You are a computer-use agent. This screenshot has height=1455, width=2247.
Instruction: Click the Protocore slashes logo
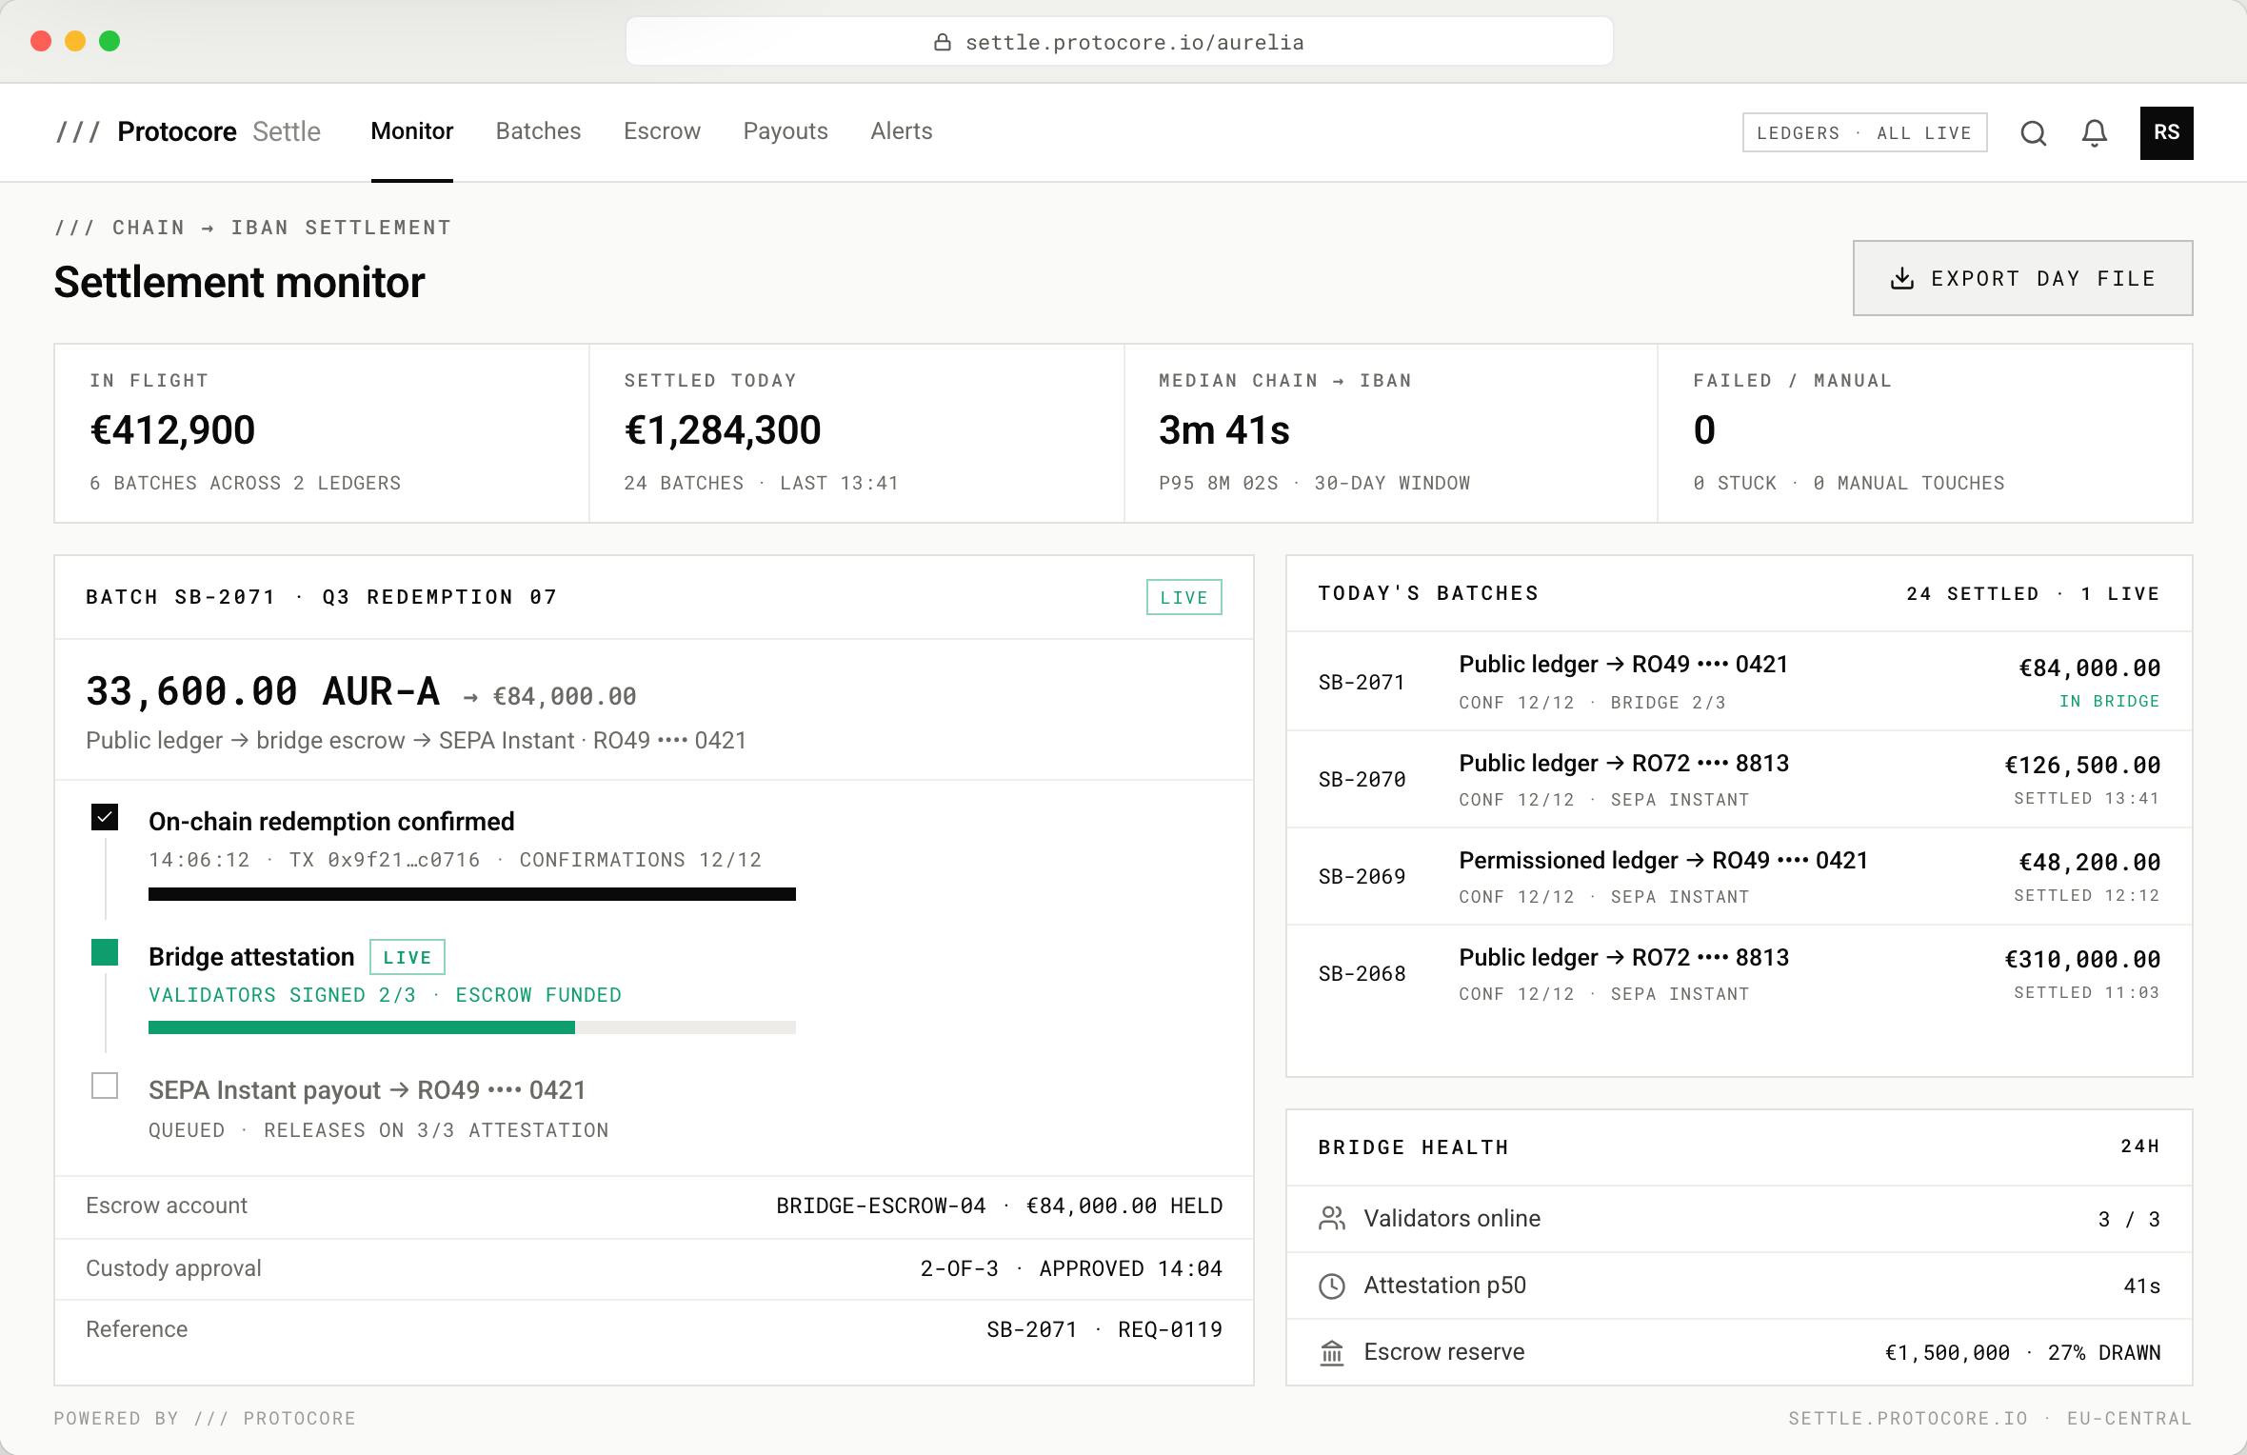[x=77, y=131]
